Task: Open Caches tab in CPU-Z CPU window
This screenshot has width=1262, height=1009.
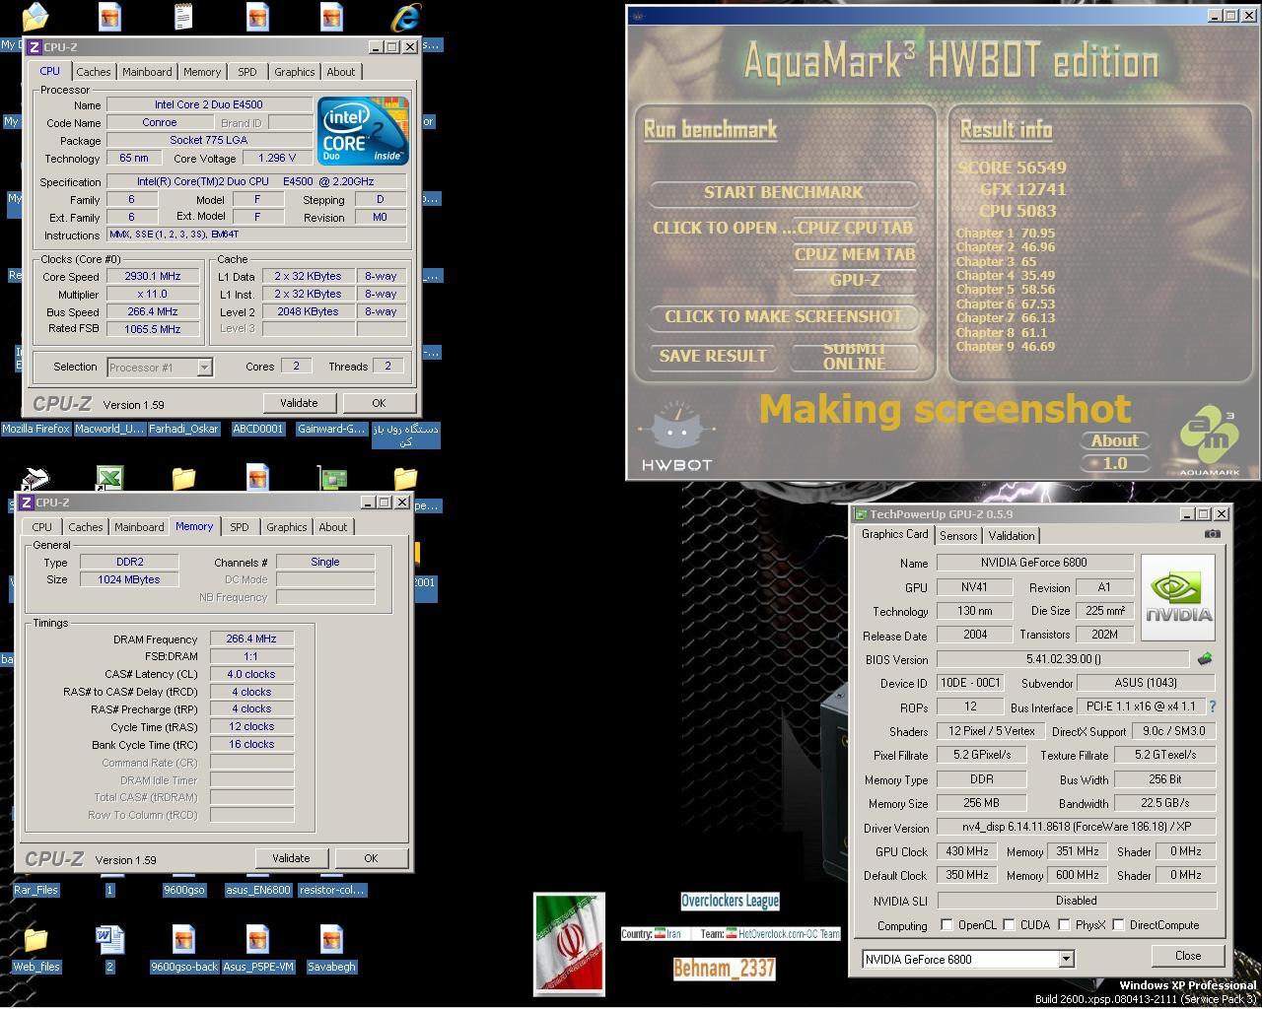Action: [94, 72]
